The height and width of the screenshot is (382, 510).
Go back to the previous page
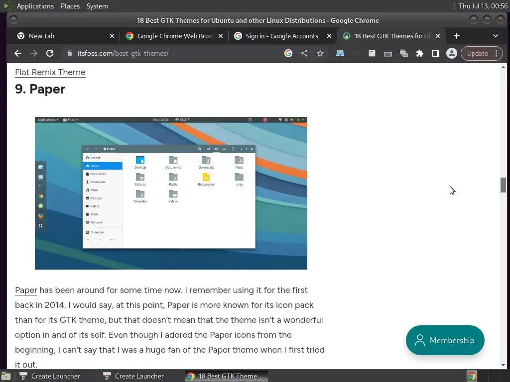pyautogui.click(x=18, y=54)
